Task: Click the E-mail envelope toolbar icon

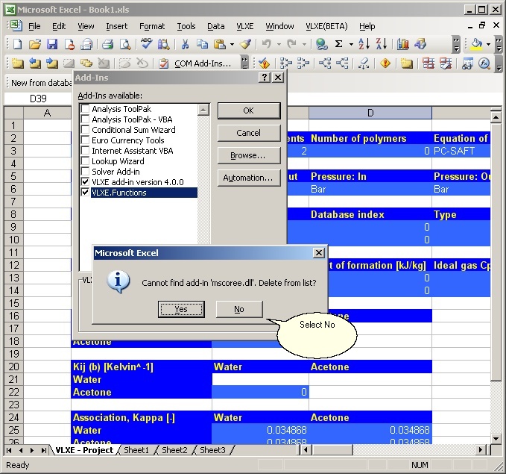Action: tap(86, 44)
